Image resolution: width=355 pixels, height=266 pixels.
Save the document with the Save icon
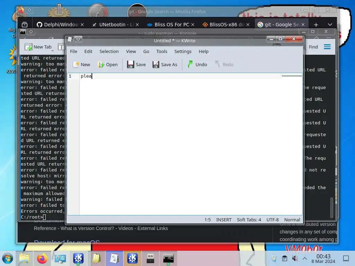click(130, 64)
